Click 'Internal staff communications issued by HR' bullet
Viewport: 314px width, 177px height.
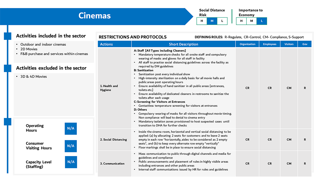point(183,169)
